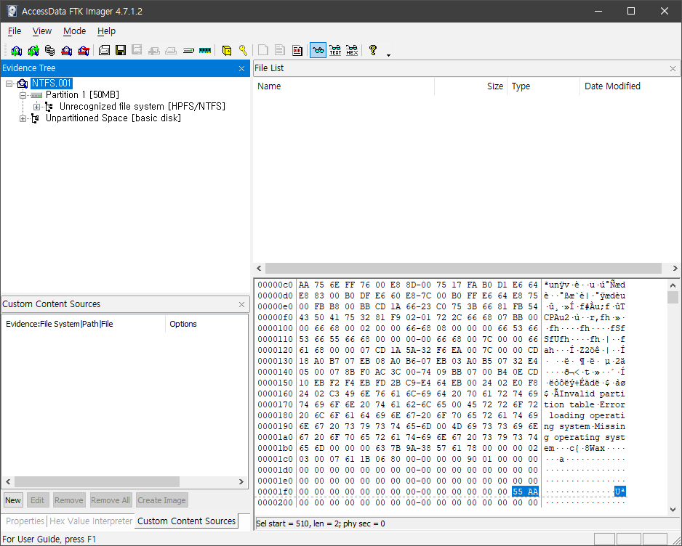Click highlighted 55 AA hex bytes
The width and height of the screenshot is (682, 546).
point(526,492)
